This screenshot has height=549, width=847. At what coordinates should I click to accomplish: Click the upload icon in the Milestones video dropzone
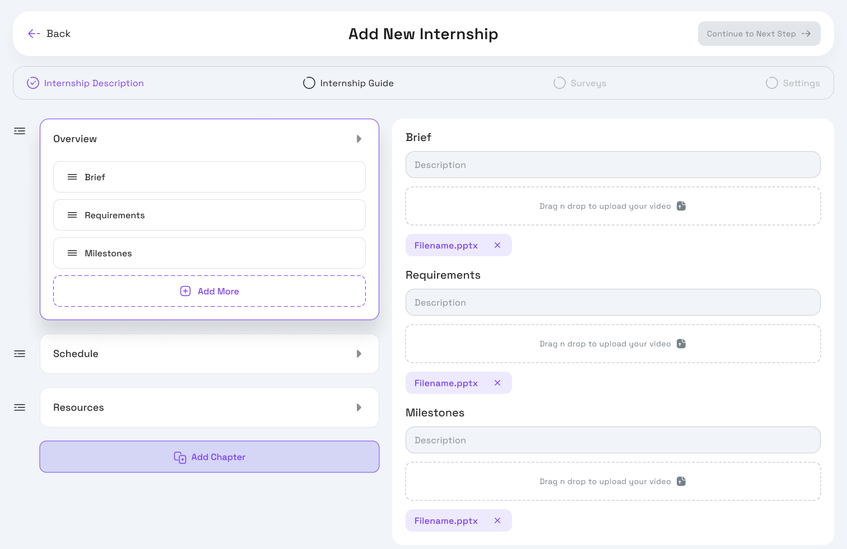681,481
